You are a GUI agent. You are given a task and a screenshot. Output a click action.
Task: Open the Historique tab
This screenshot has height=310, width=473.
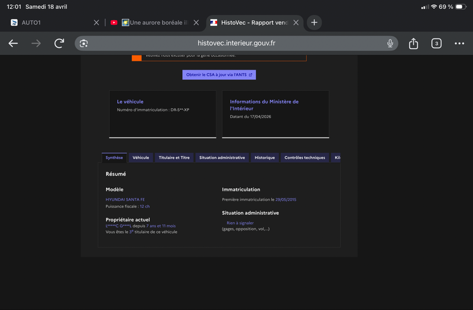264,158
